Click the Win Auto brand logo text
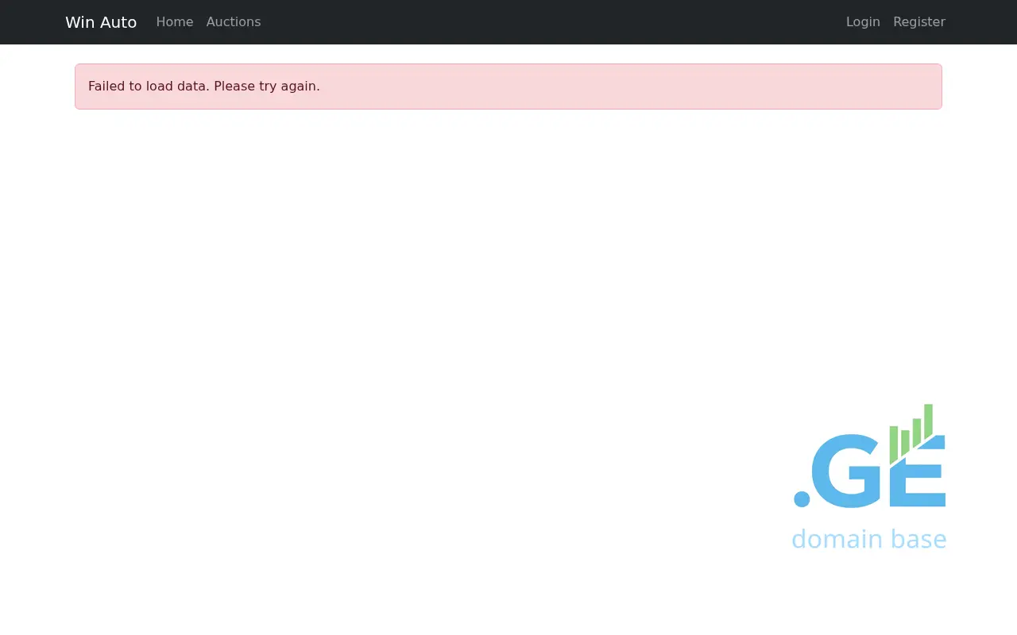Image resolution: width=1017 pixels, height=635 pixels. 101,22
